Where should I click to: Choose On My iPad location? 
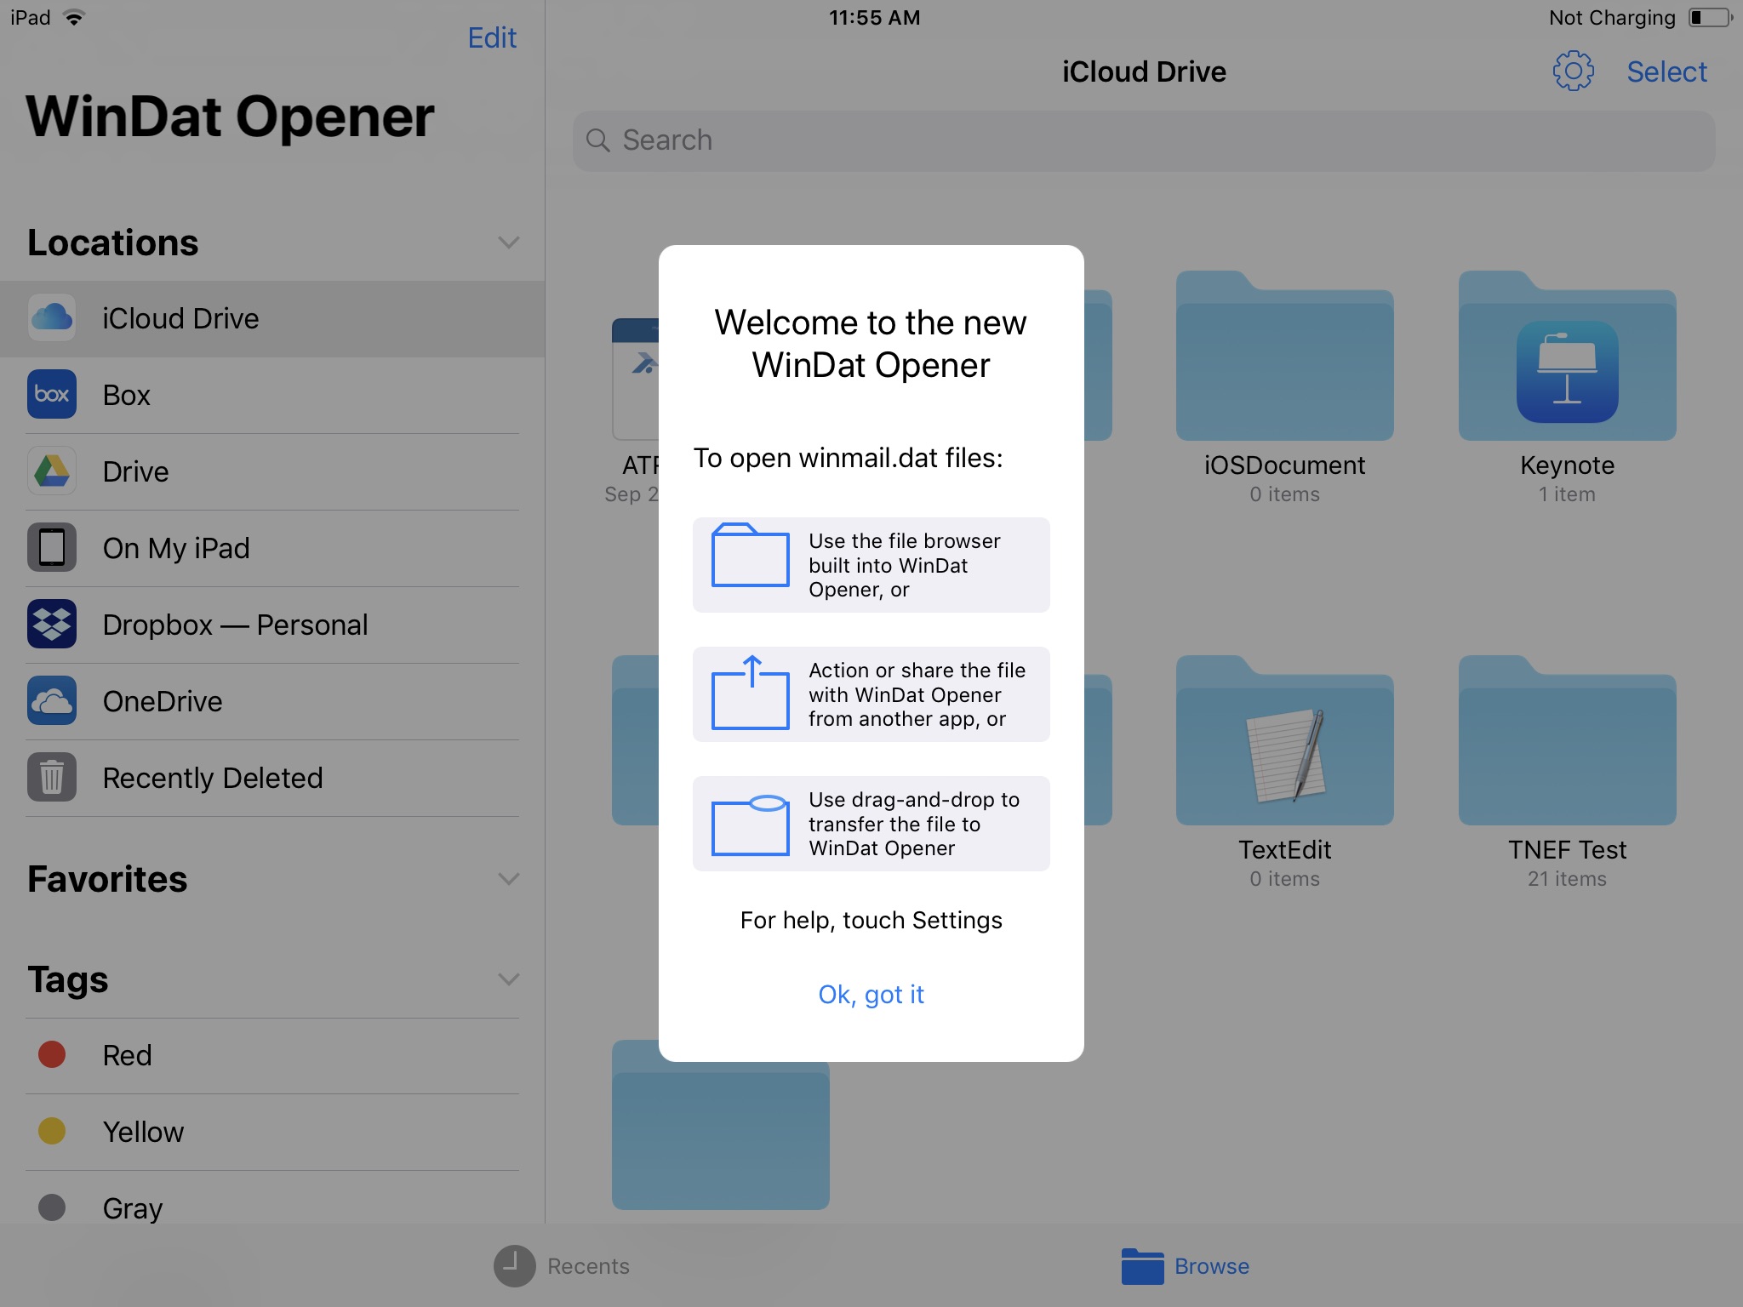click(x=272, y=549)
